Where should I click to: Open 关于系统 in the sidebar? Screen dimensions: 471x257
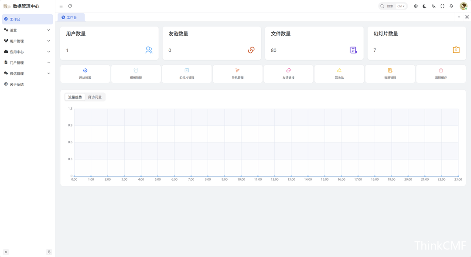coord(27,84)
